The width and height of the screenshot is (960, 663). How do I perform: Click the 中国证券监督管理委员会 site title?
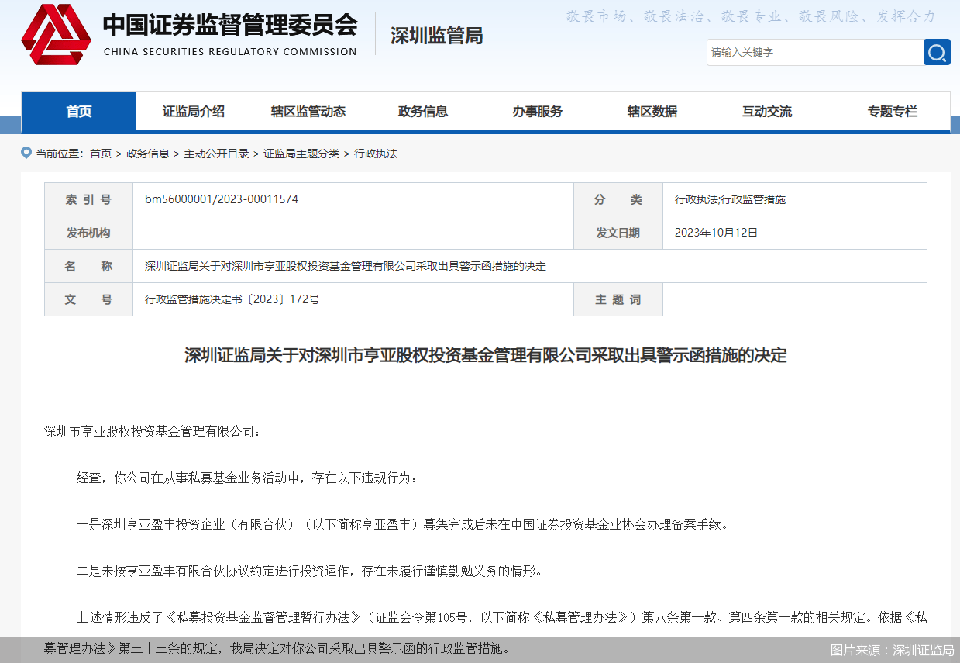pos(230,26)
